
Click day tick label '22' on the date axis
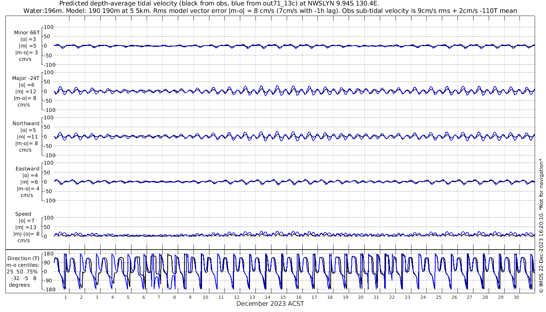click(x=392, y=297)
